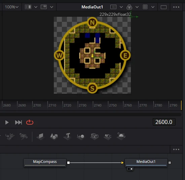Toggle the viewer grid guides icon
This screenshot has width=185, height=180.
click(x=145, y=7)
